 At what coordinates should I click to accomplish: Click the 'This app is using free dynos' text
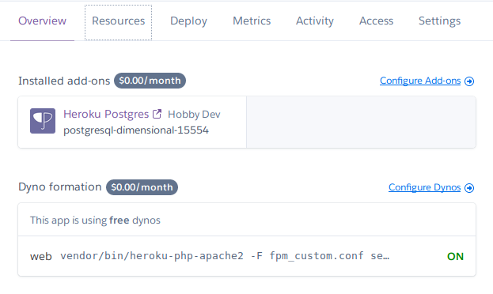pyautogui.click(x=95, y=220)
